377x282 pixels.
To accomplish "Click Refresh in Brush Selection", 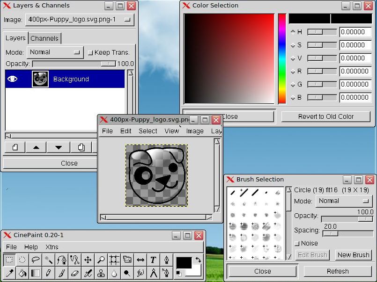I will [x=338, y=271].
